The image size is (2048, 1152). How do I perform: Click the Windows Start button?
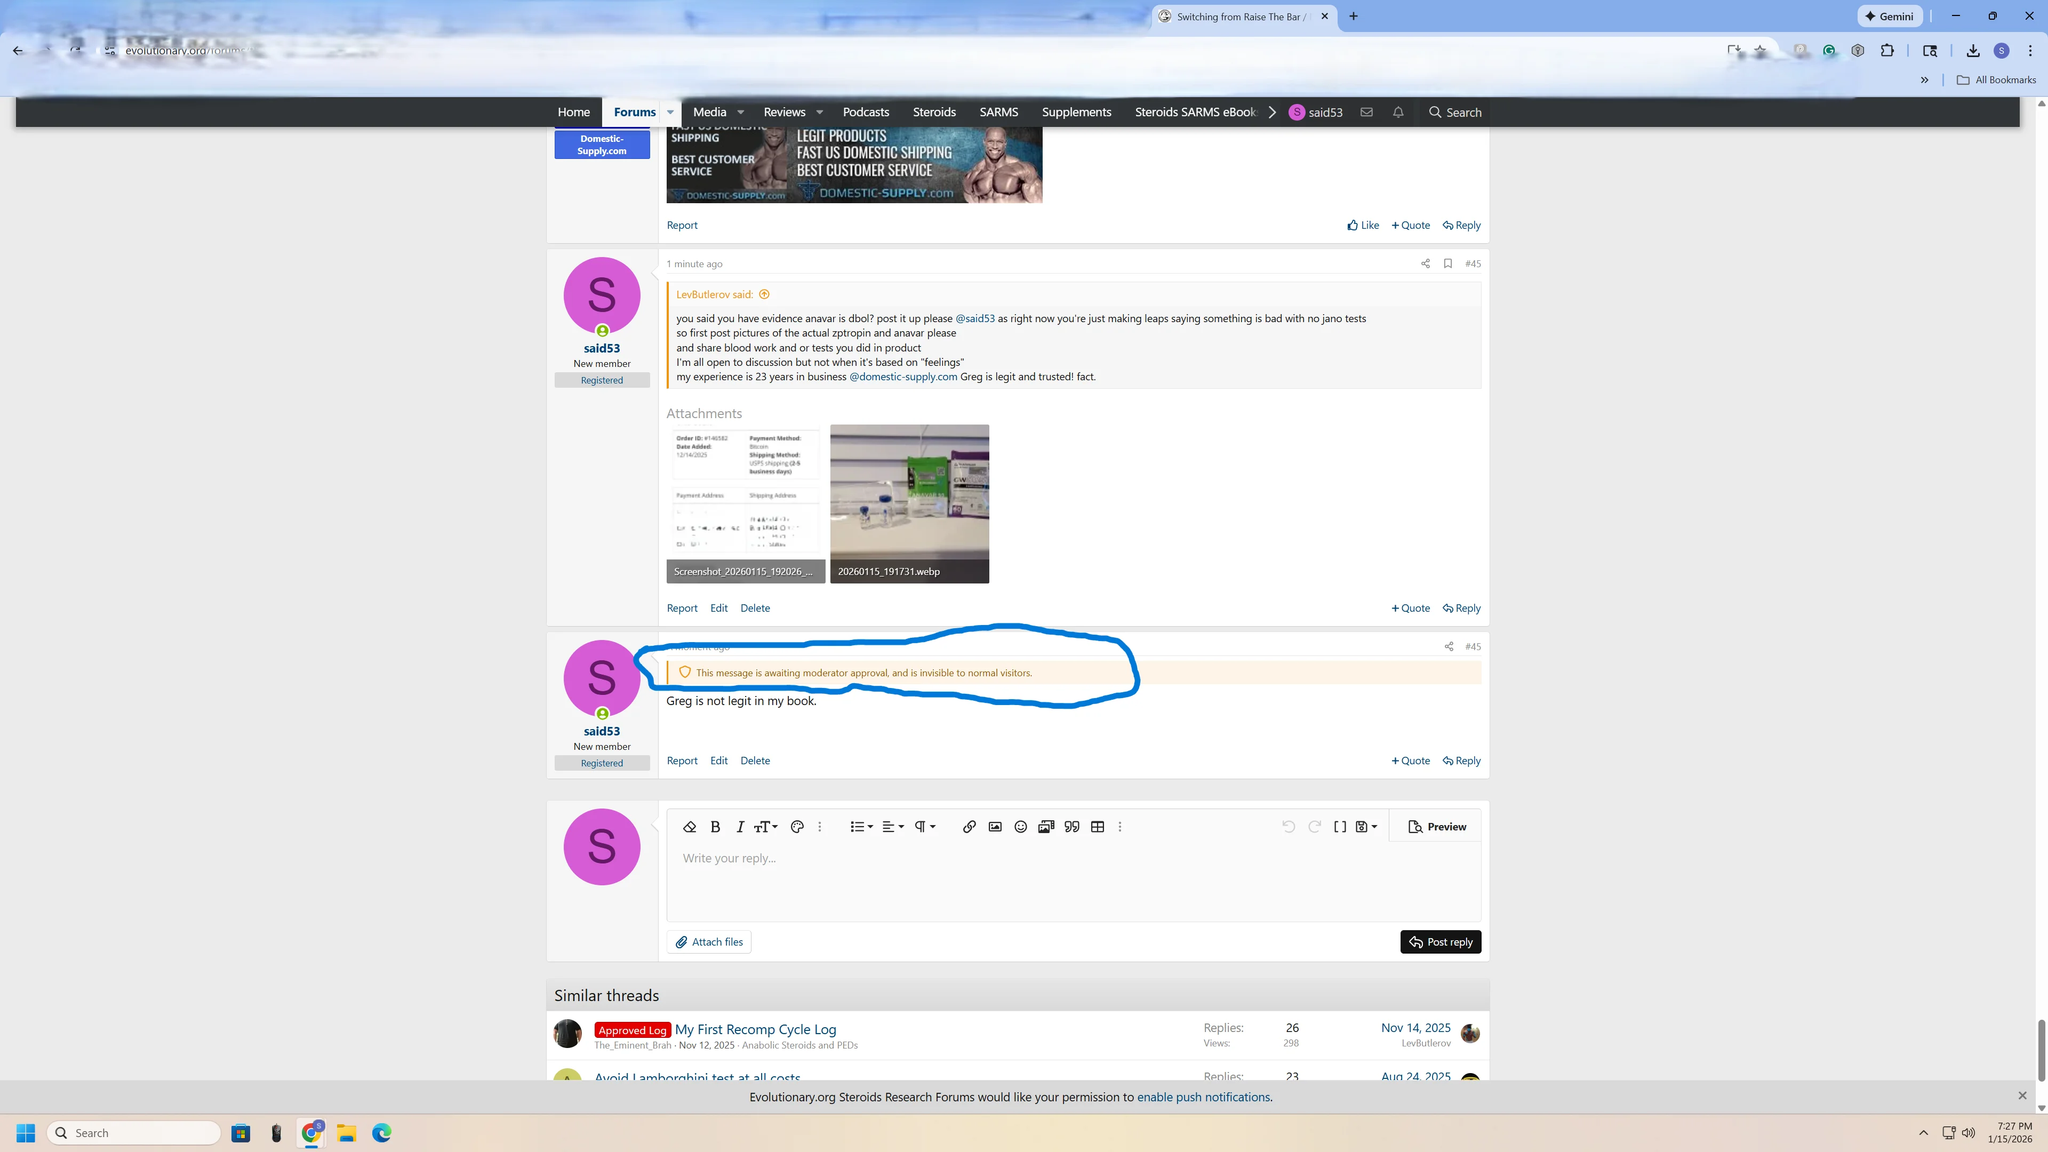(26, 1133)
